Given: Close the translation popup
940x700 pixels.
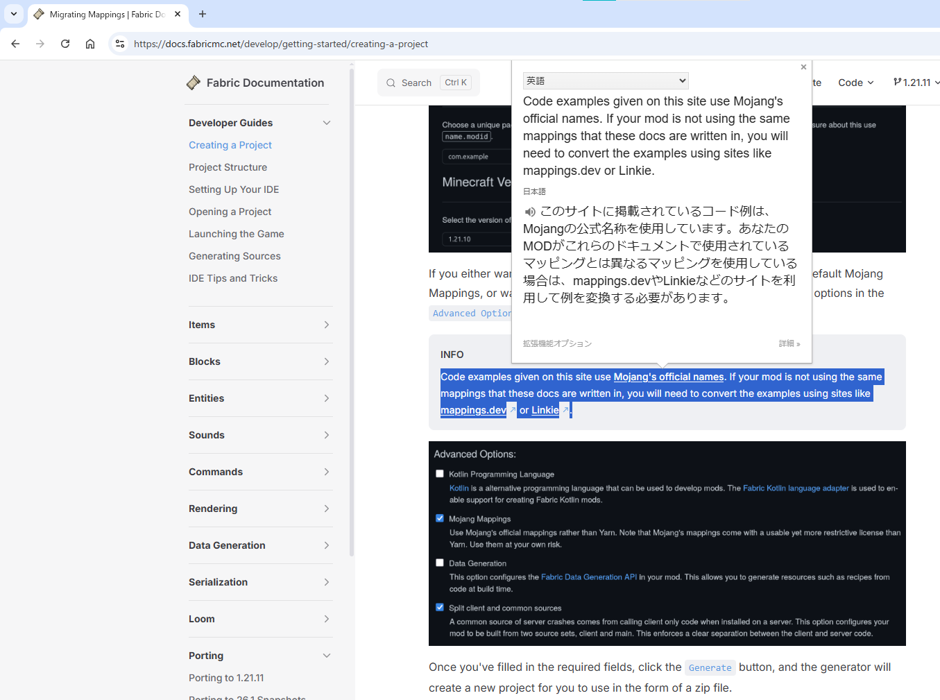Looking at the screenshot, I should (803, 67).
